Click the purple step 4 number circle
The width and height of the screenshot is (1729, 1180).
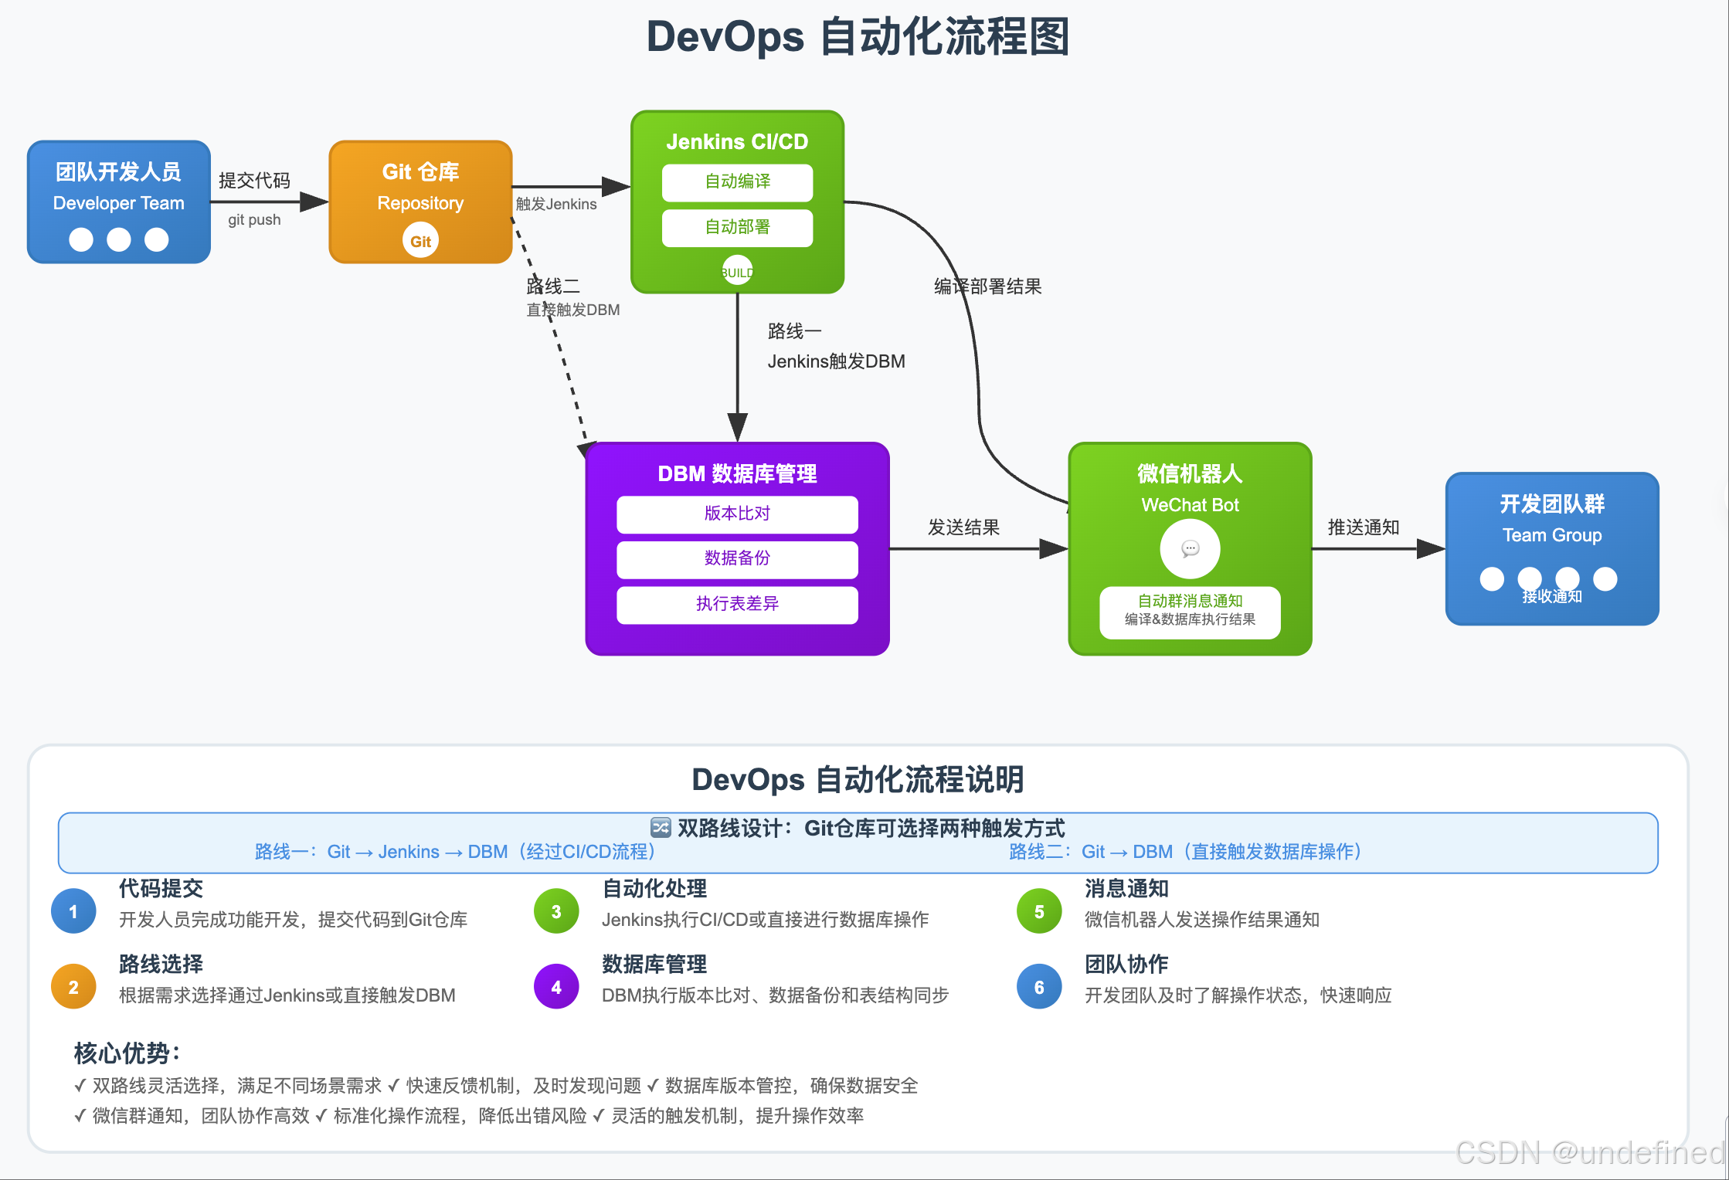[x=556, y=987]
